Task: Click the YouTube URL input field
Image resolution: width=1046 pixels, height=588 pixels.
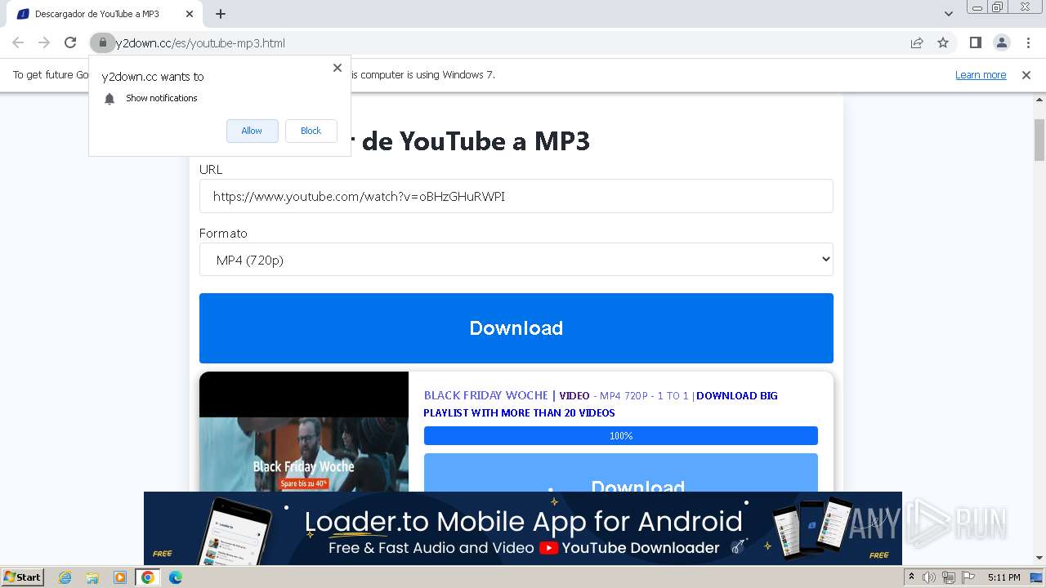Action: point(516,196)
